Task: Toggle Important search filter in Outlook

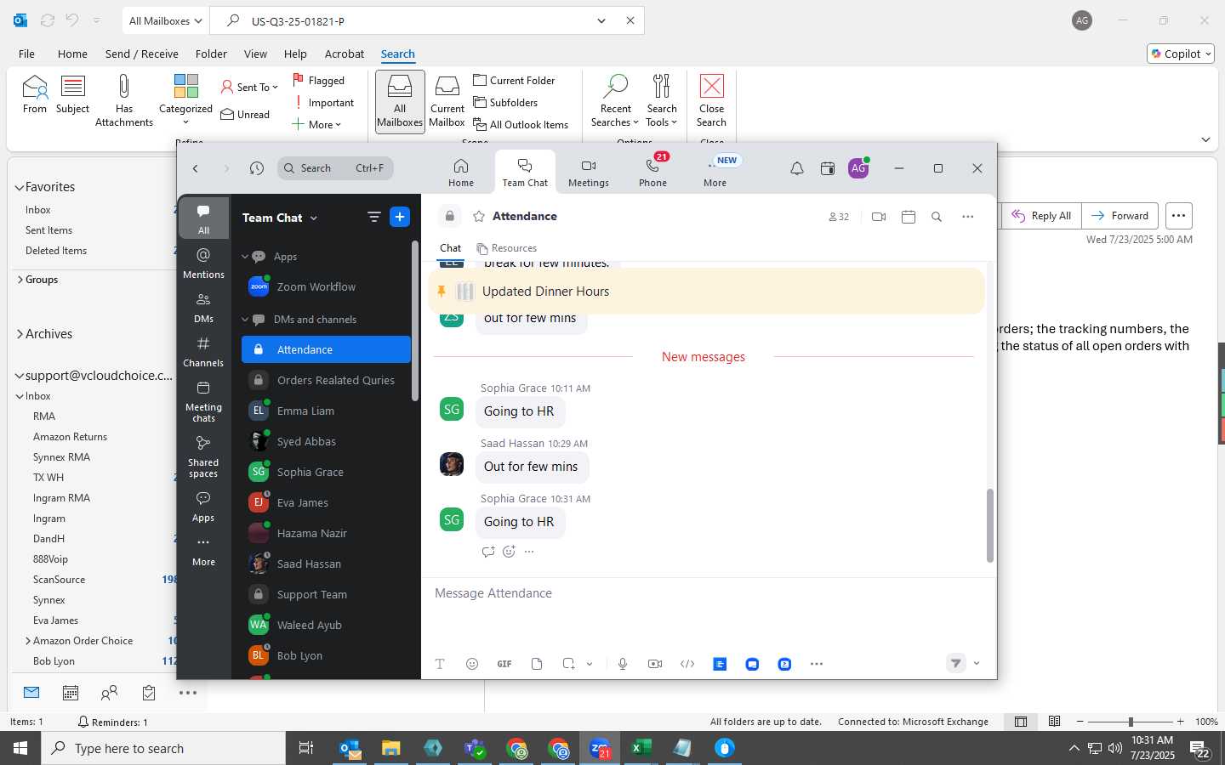Action: point(323,102)
